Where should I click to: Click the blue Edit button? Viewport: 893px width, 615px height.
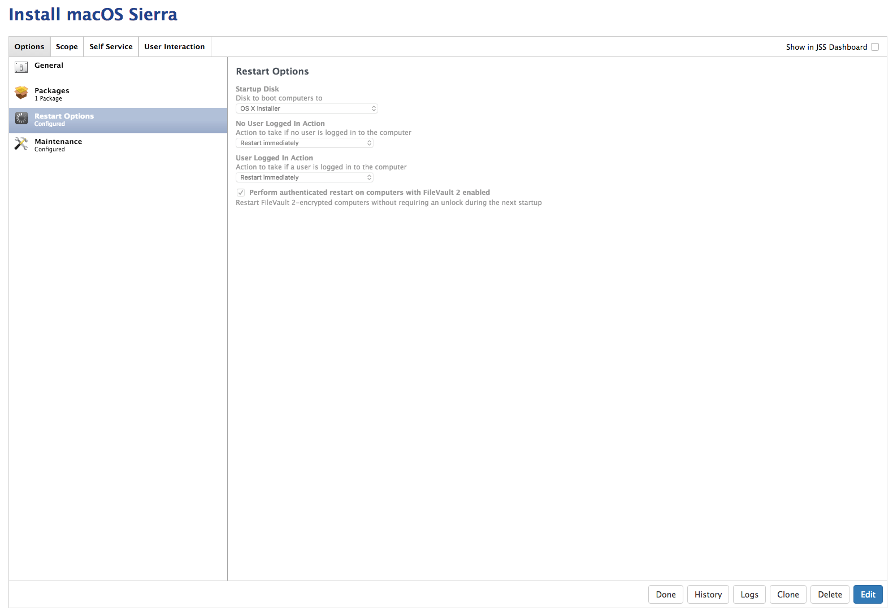point(868,595)
